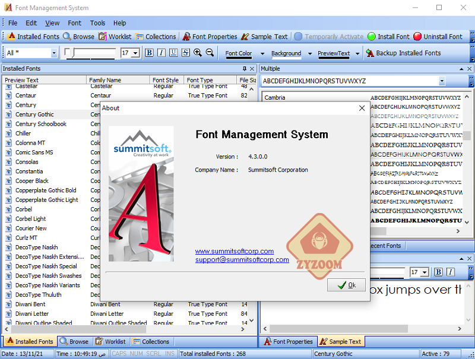
Task: Expand the Background color dropdown arrow
Action: 309,53
